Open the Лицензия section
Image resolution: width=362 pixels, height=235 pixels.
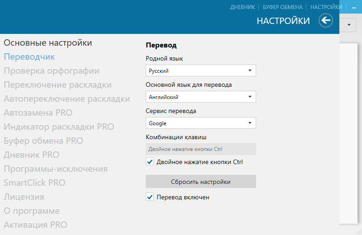coord(24,197)
